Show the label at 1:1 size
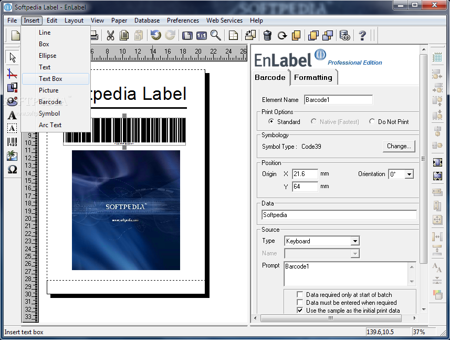 point(202,36)
